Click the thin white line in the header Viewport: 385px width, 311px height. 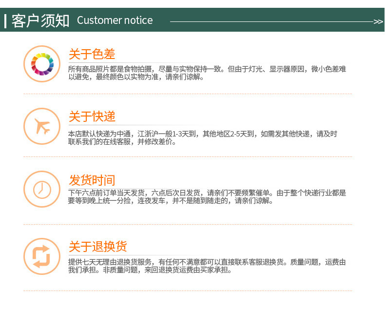(270, 21)
